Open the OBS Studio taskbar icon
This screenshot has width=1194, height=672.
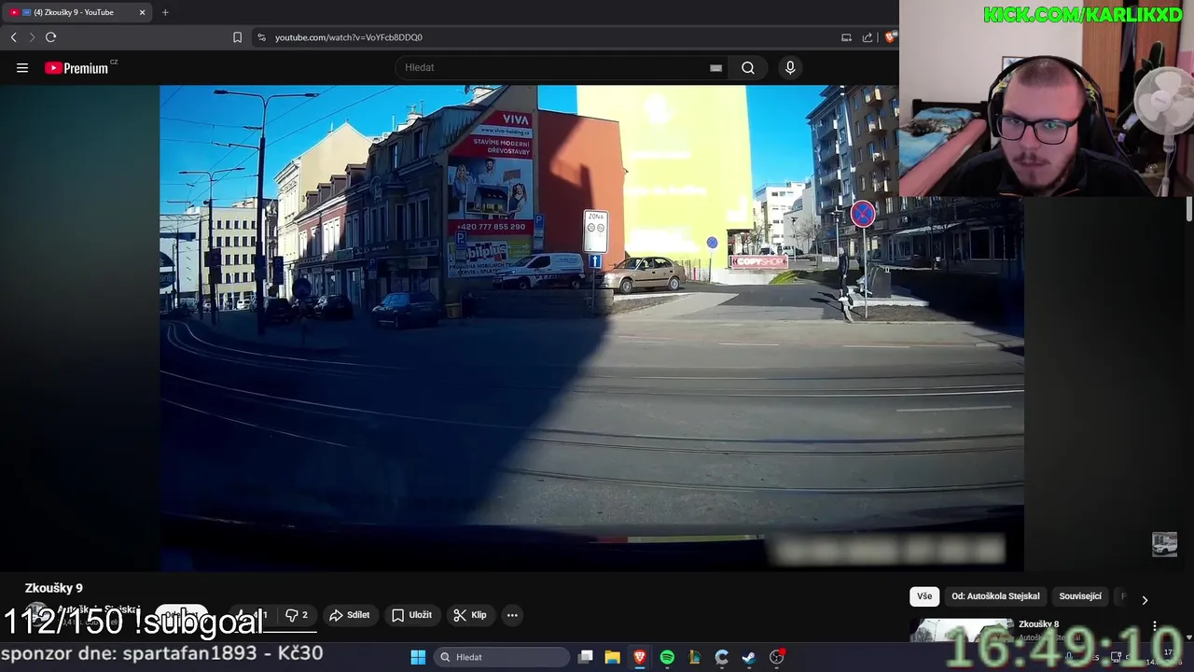tap(776, 657)
